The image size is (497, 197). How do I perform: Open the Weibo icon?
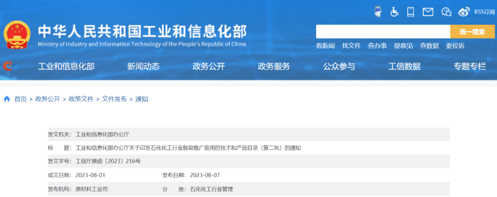(464, 12)
